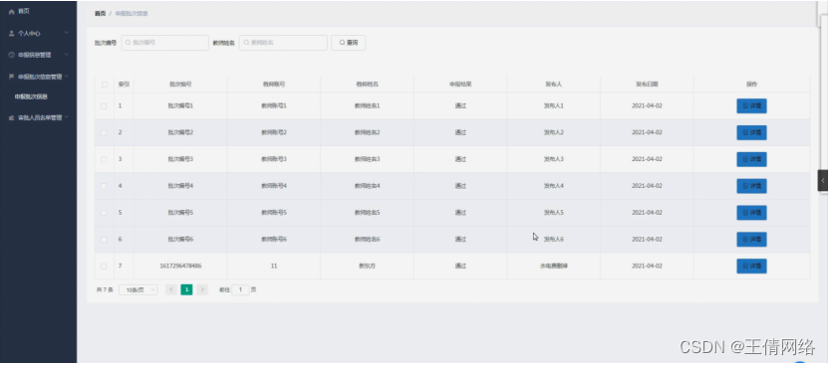Check the checkbox for row 5
The width and height of the screenshot is (831, 365).
[104, 213]
